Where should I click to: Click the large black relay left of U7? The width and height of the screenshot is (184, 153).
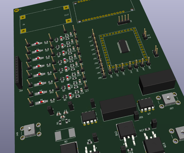[x=118, y=107]
